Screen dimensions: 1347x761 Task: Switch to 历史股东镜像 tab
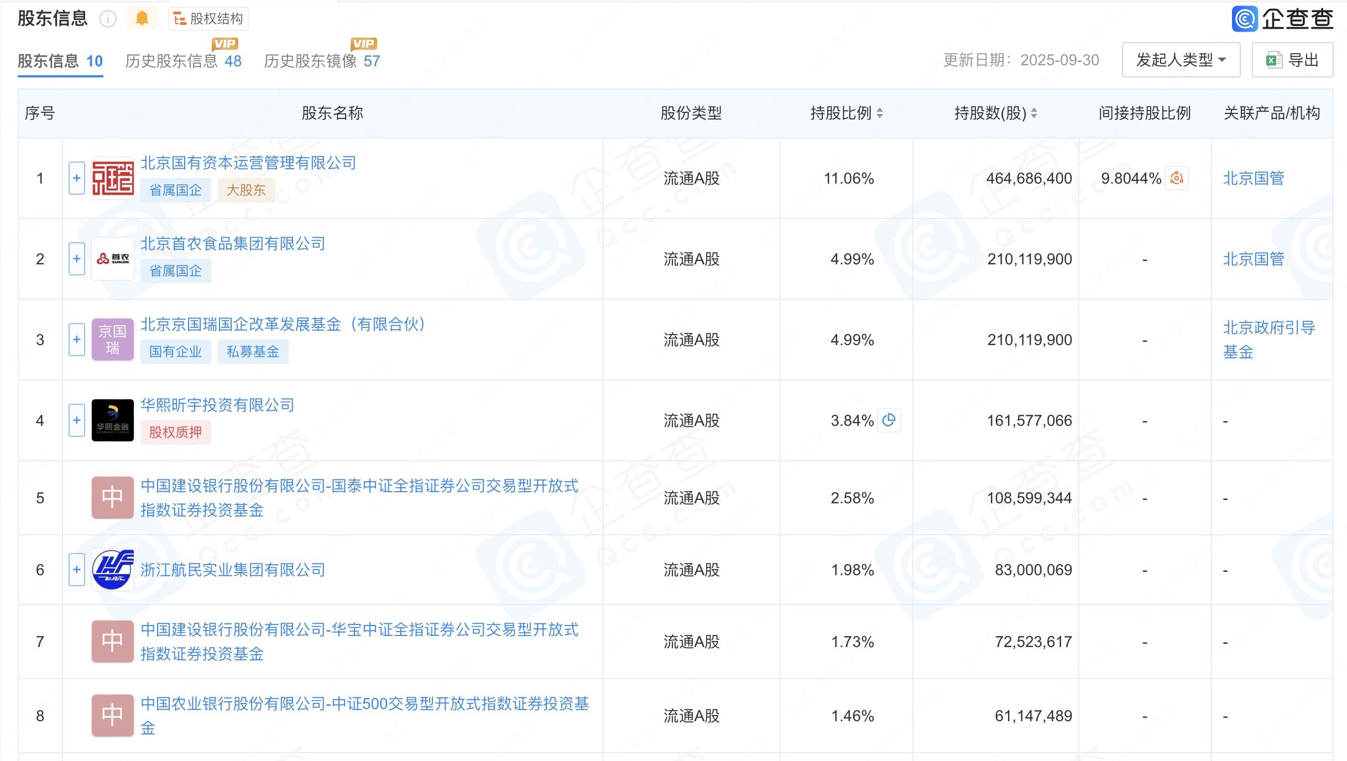(322, 61)
